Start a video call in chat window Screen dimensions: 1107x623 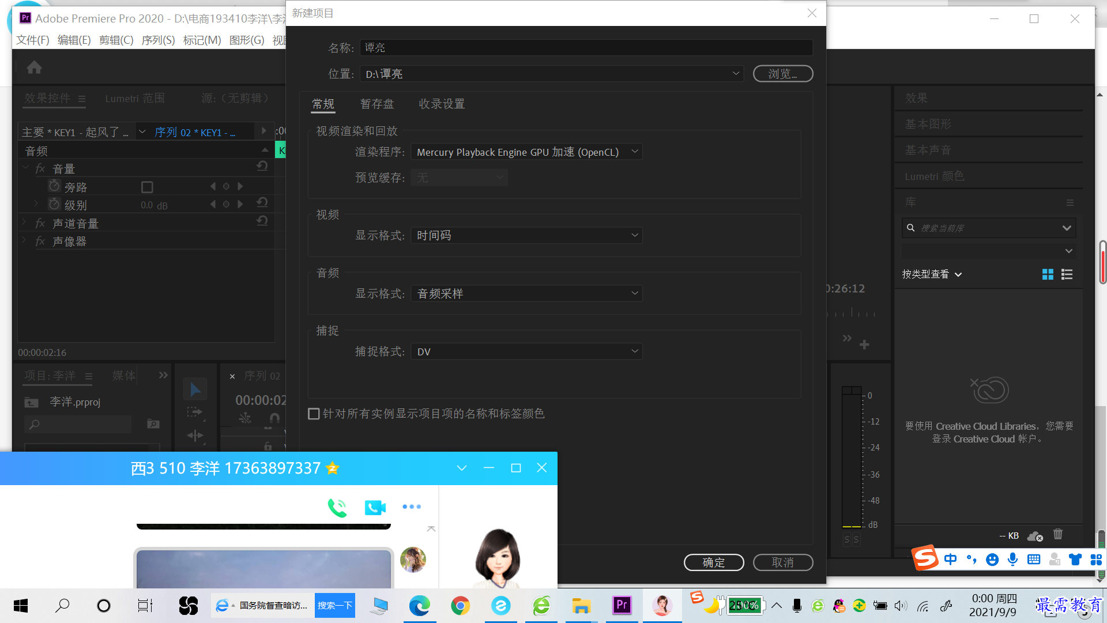pos(375,507)
